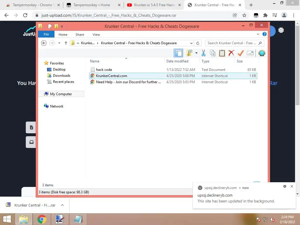Open Chrome extensions puzzle icon
The height and width of the screenshot is (225, 300).
point(265,15)
